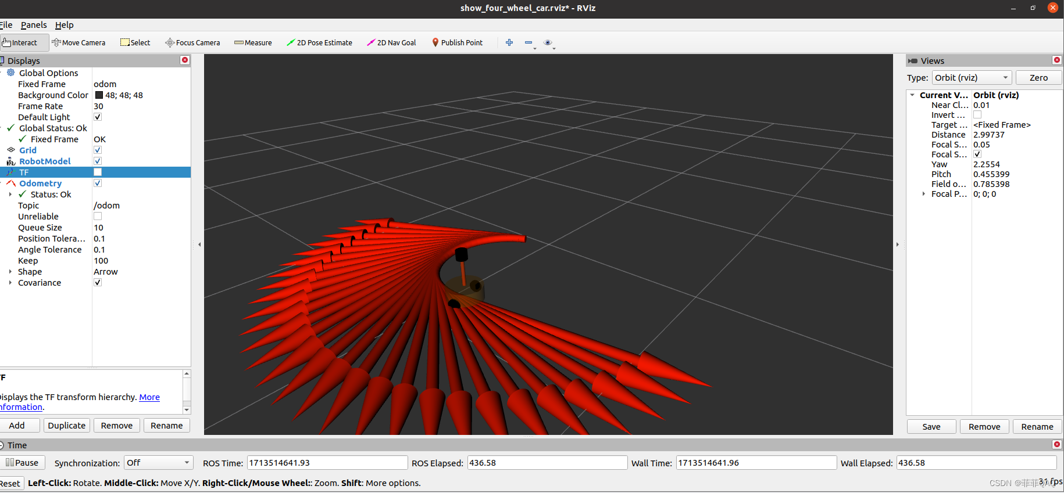This screenshot has height=493, width=1064.
Task: Open the eye toolbar options icon
Action: tap(548, 42)
